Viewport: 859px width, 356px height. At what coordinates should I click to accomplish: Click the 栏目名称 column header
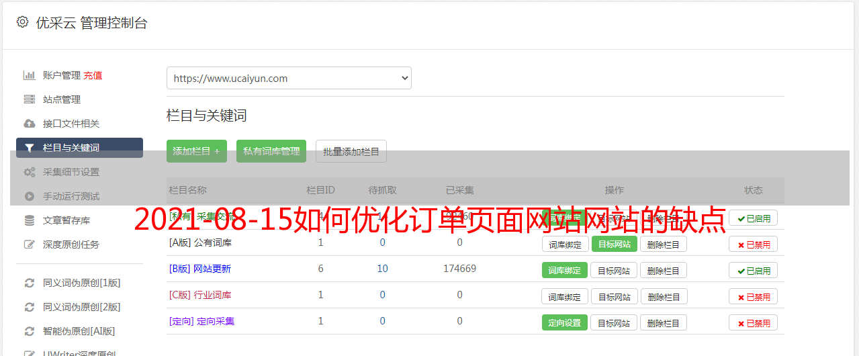click(x=188, y=190)
